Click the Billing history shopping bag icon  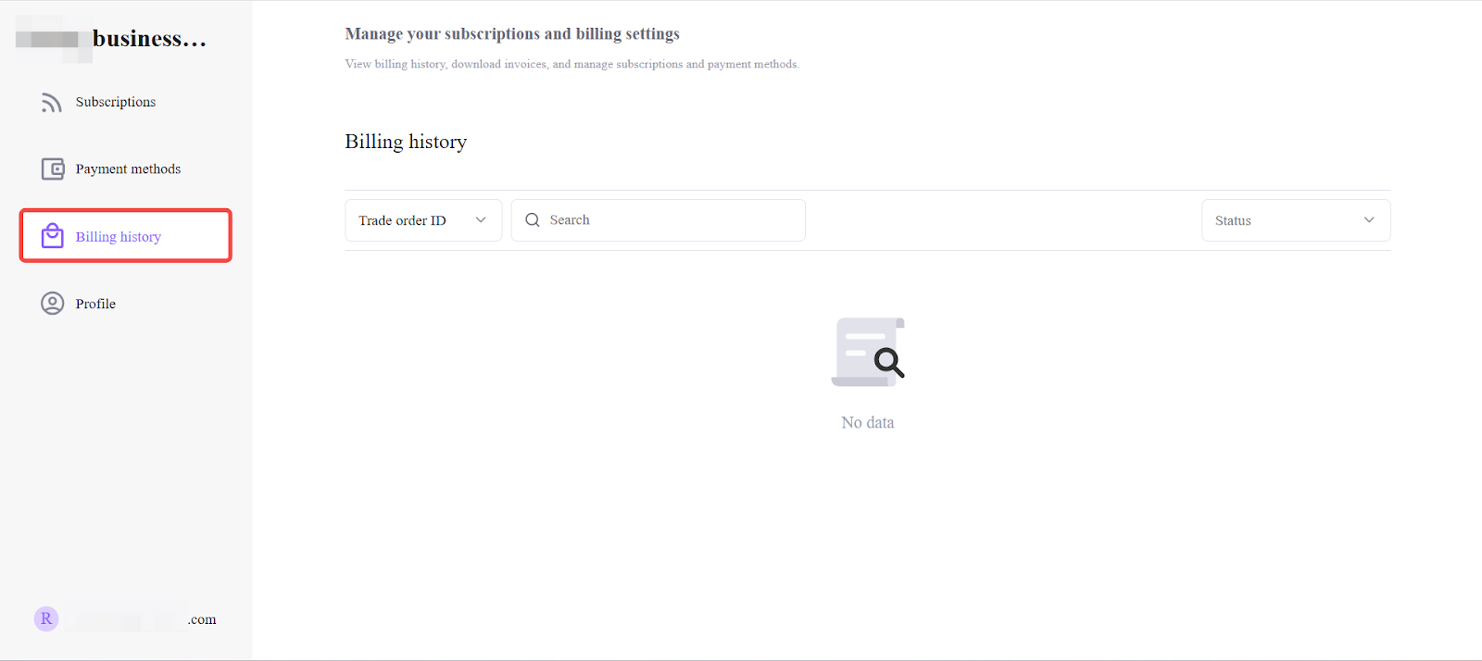click(53, 236)
